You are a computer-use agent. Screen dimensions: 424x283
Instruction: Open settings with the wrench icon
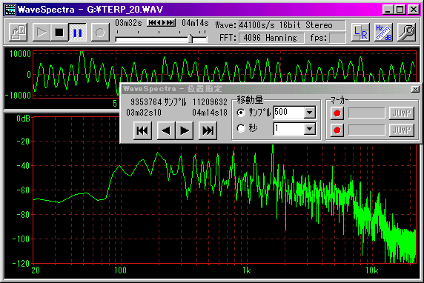(406, 32)
